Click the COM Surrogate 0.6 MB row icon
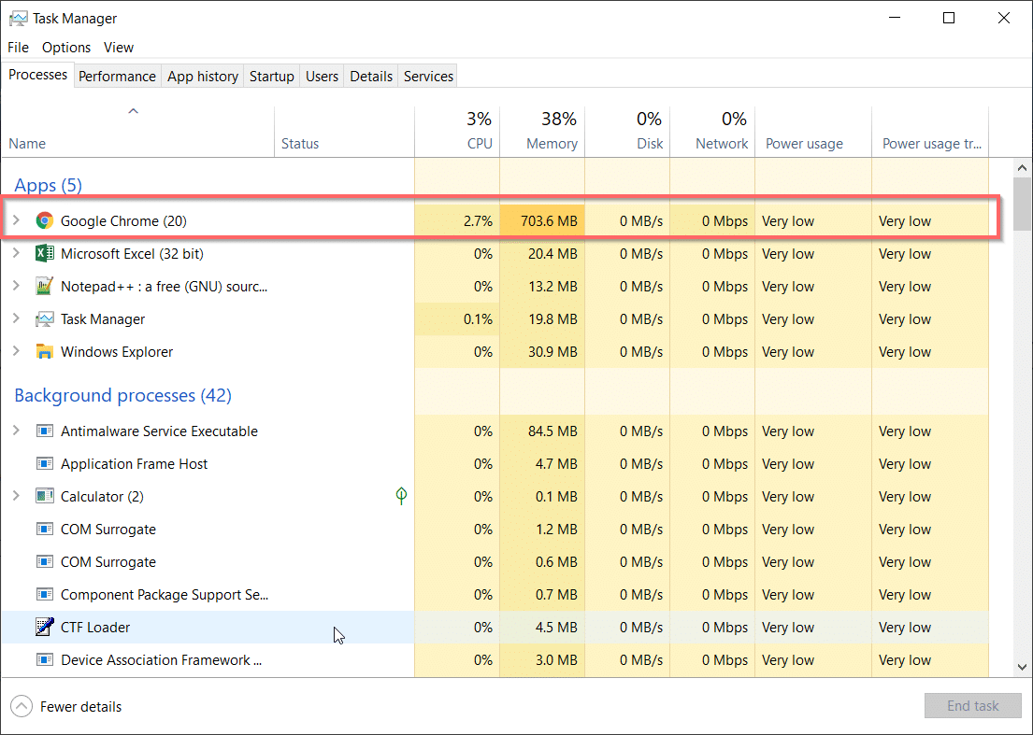 (x=45, y=562)
